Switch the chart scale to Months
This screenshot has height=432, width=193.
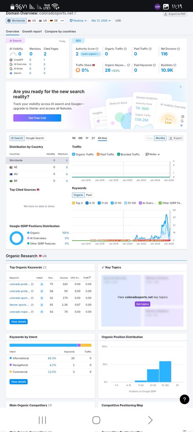(160, 138)
